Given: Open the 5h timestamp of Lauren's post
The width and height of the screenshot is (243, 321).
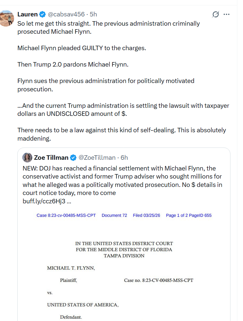Looking at the screenshot, I should click(x=94, y=14).
